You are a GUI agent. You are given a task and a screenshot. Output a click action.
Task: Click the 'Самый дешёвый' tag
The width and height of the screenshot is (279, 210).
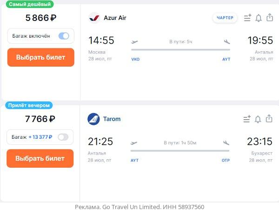tap(30, 4)
